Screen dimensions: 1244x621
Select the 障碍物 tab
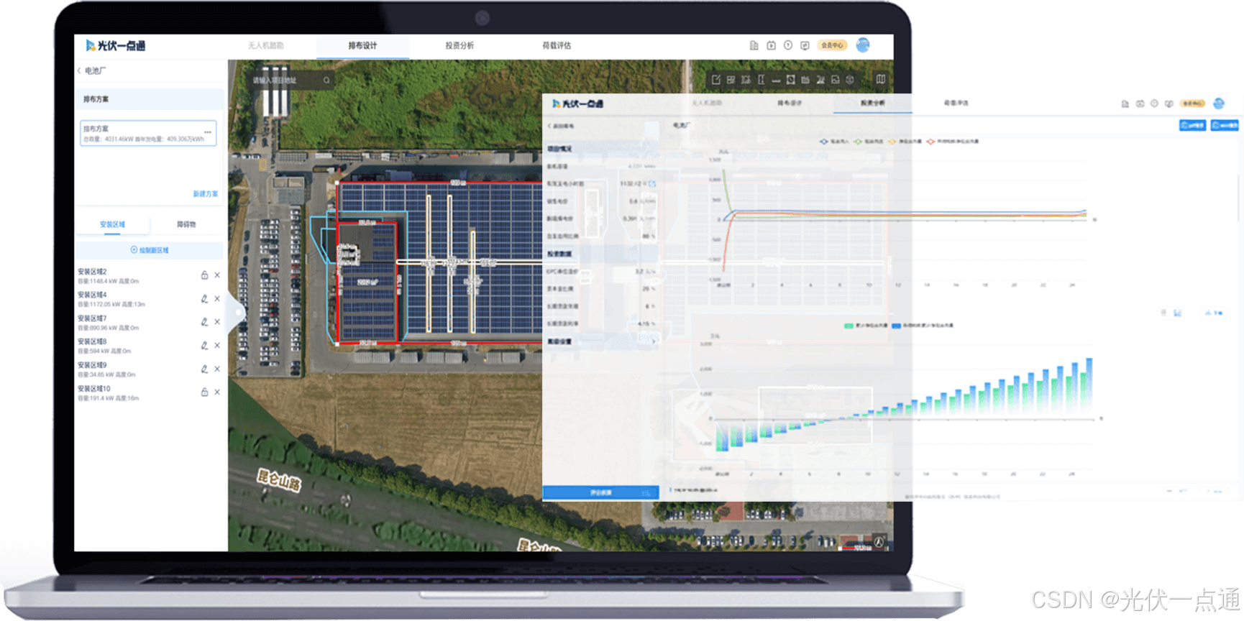click(186, 224)
